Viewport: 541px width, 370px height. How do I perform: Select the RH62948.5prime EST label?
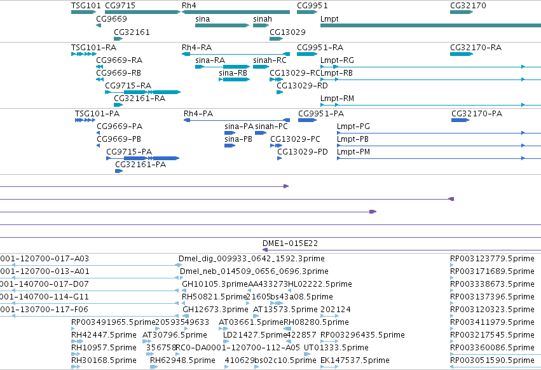pos(182,360)
